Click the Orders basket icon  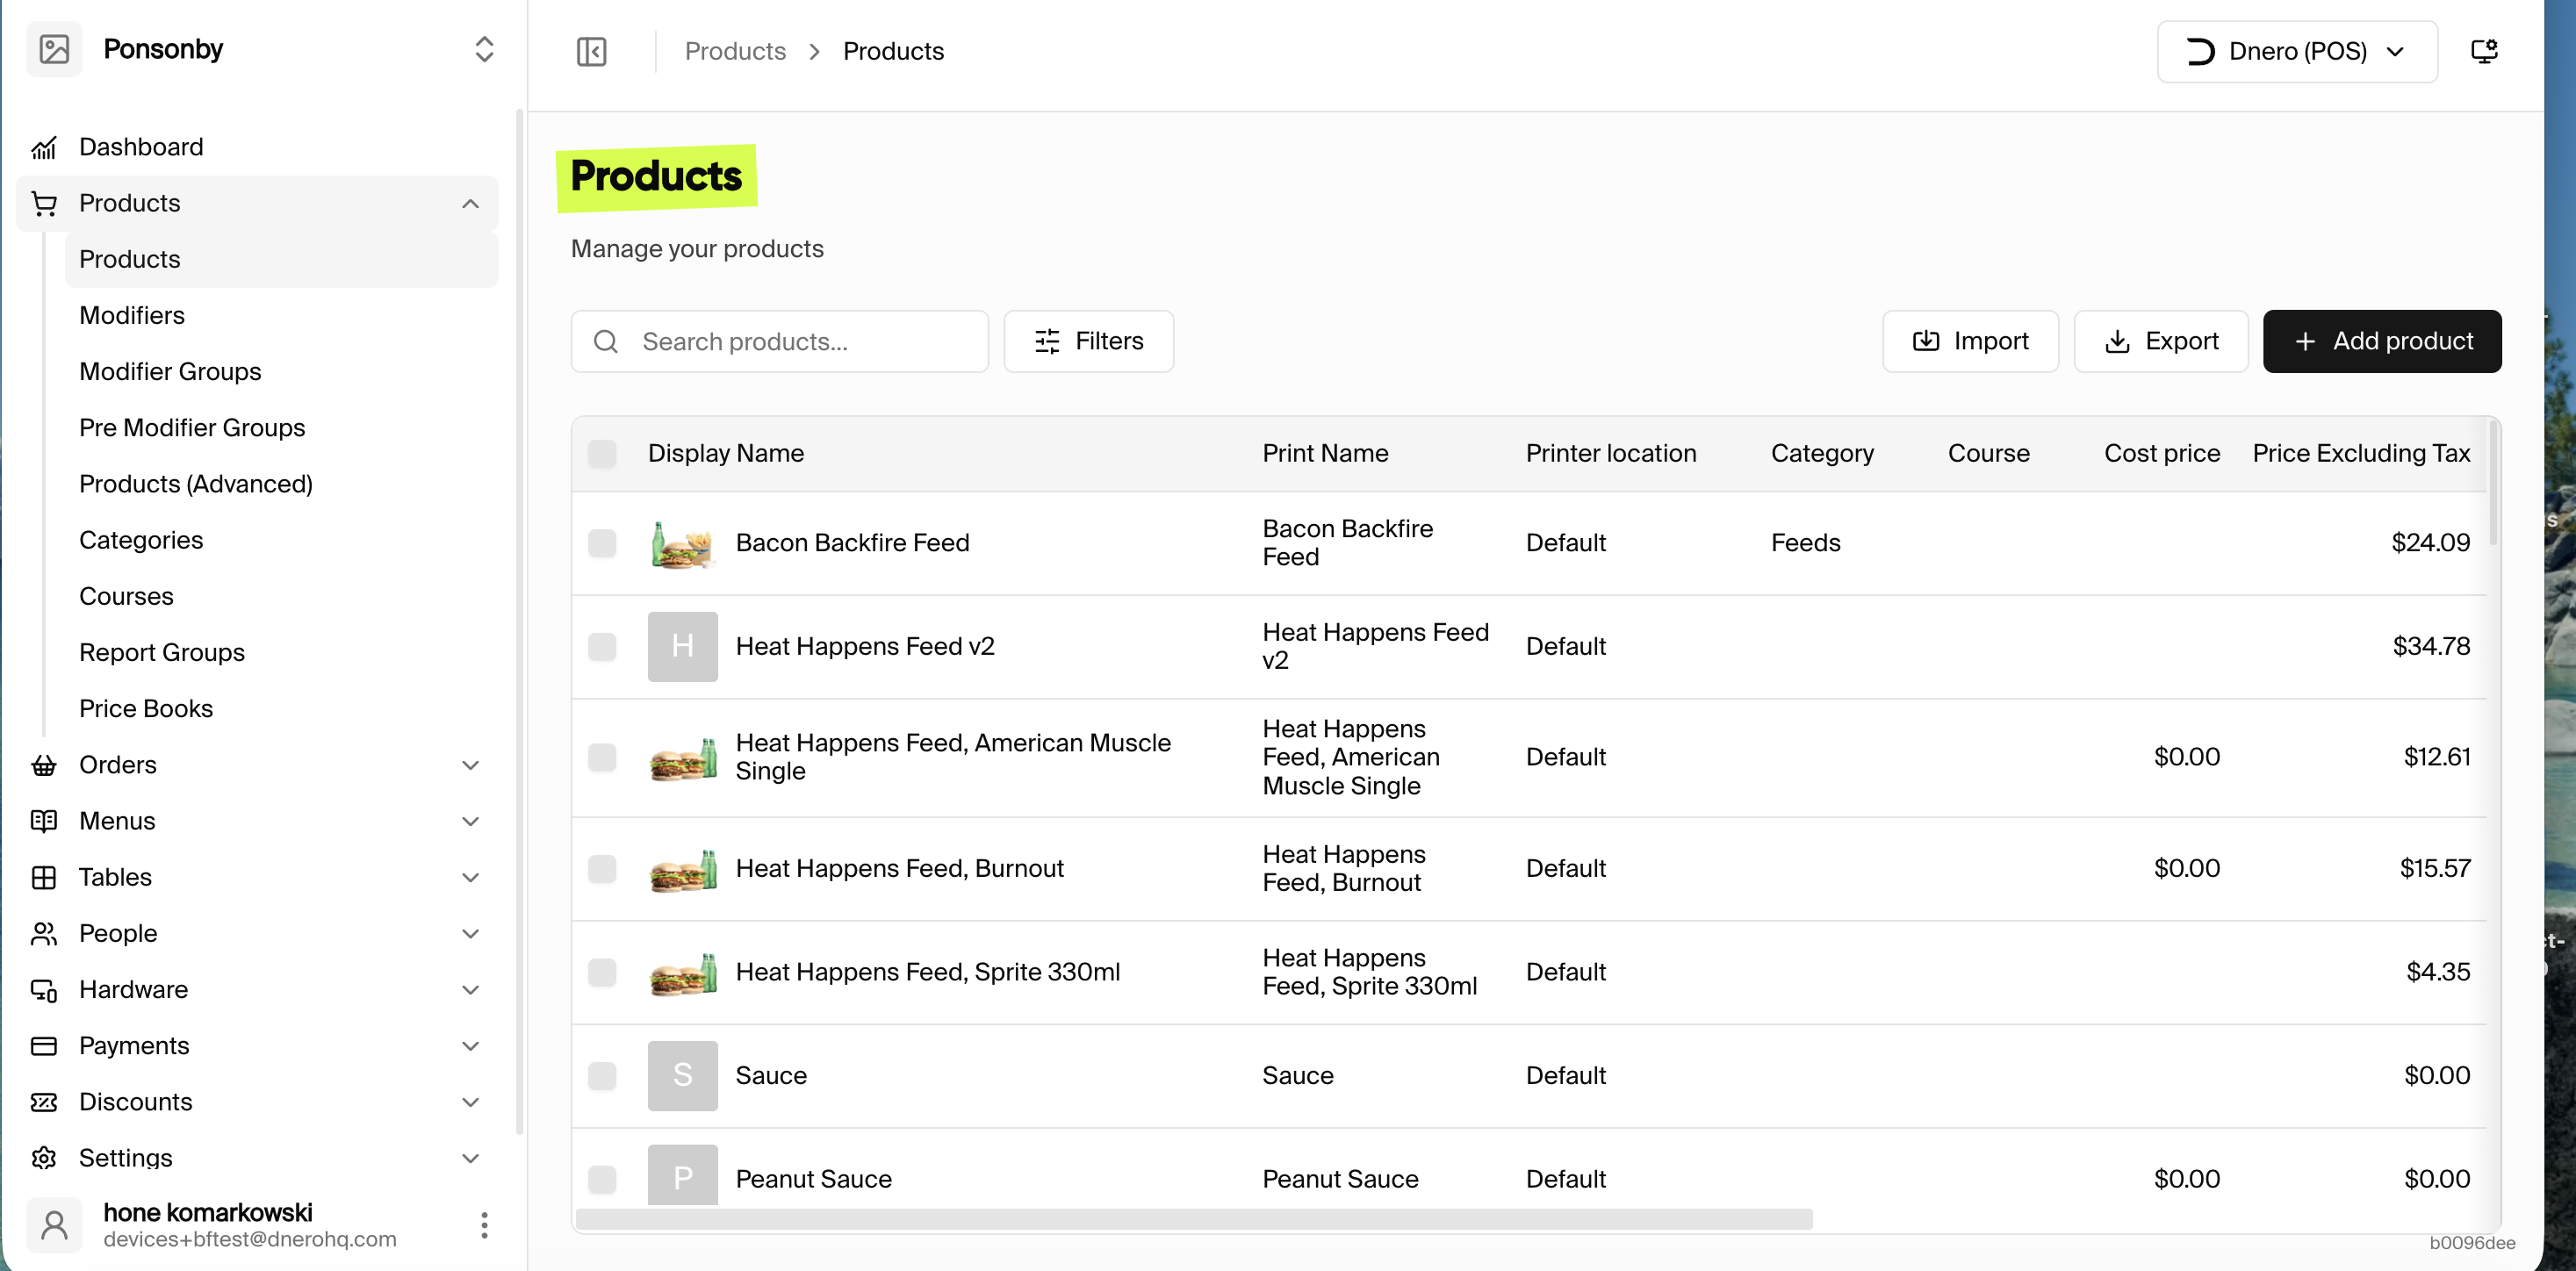click(x=44, y=765)
